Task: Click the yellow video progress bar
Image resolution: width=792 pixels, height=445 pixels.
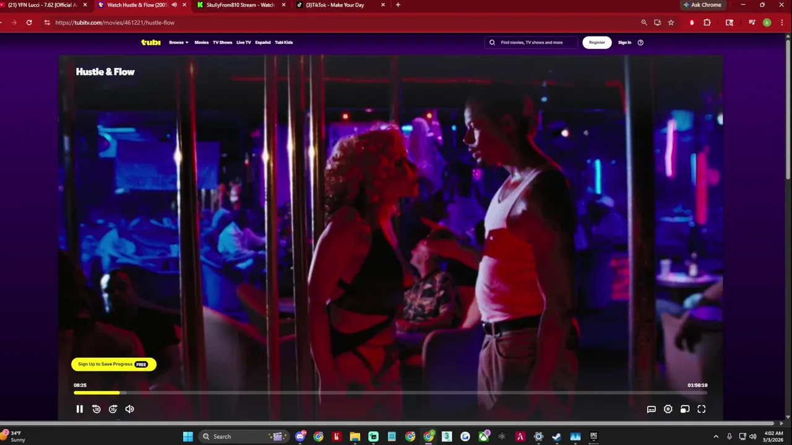Action: click(x=97, y=392)
